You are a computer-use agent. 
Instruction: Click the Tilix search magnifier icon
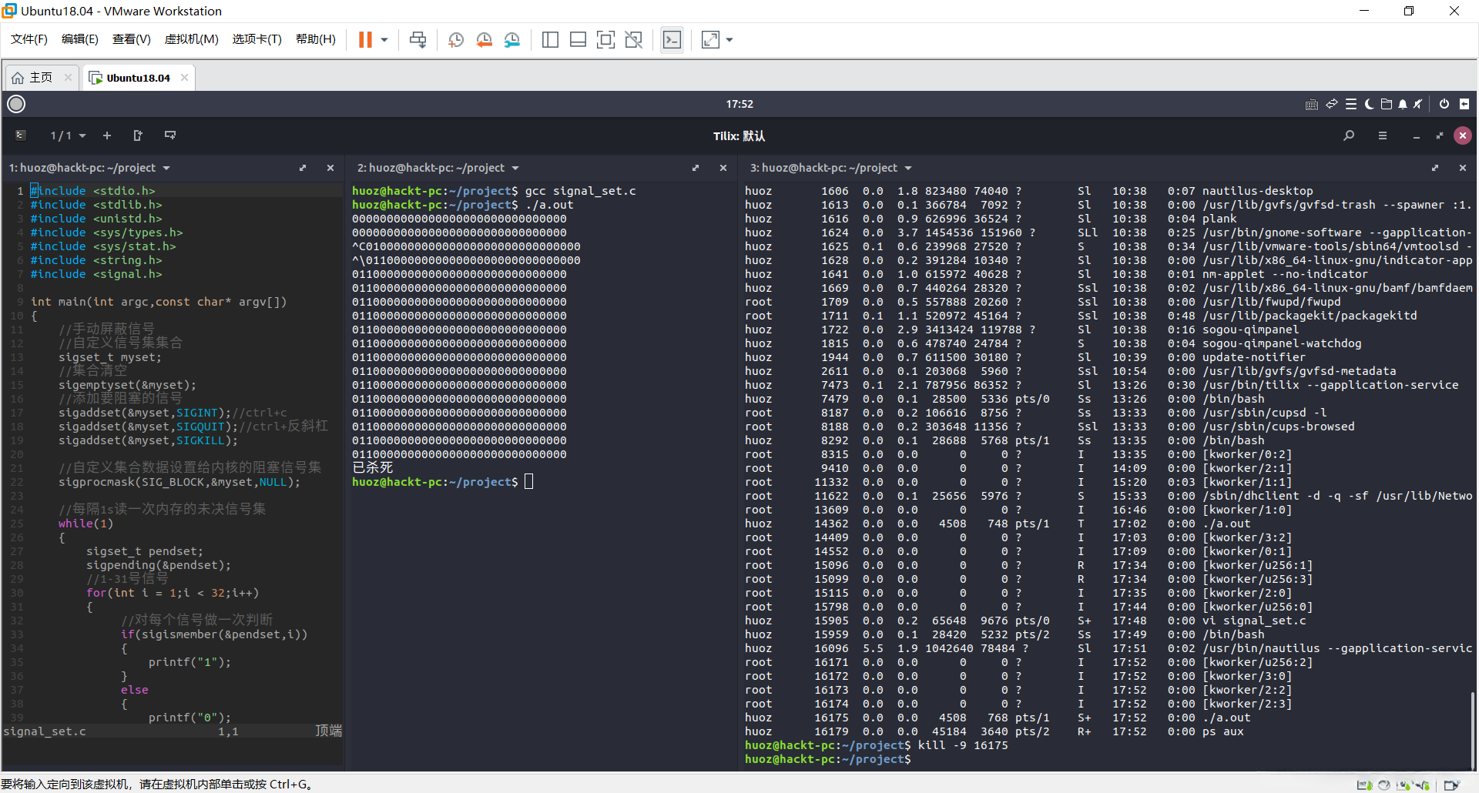point(1349,136)
